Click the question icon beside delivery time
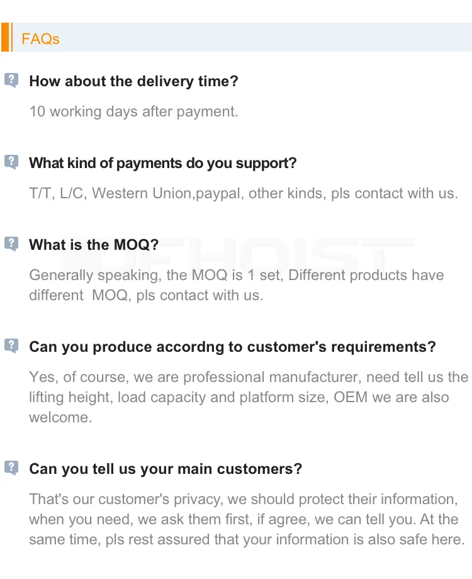The height and width of the screenshot is (579, 472). pyautogui.click(x=11, y=80)
